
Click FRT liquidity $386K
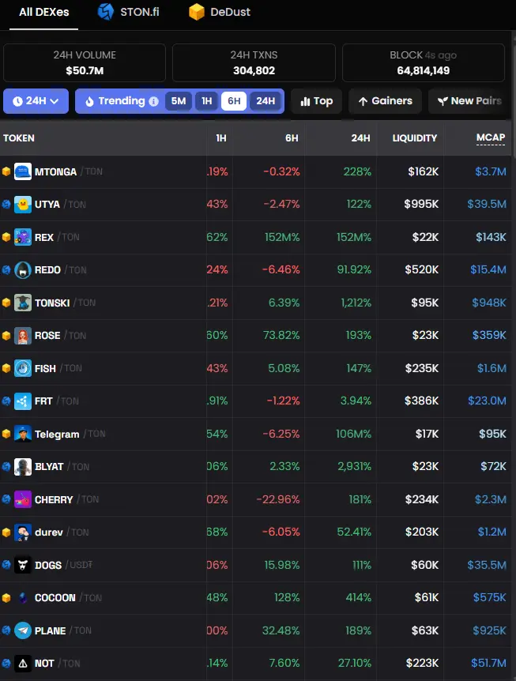coord(422,401)
